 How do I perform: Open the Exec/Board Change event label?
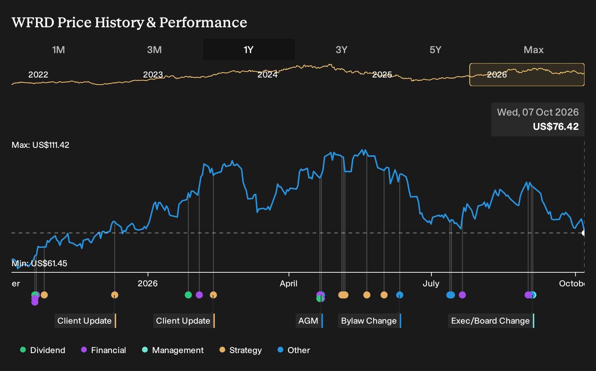pyautogui.click(x=491, y=321)
